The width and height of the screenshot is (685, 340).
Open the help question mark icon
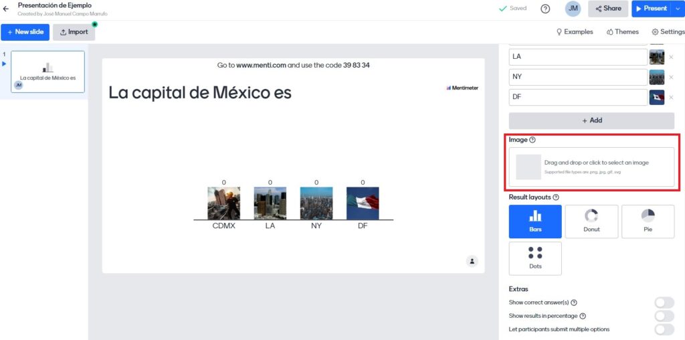tap(545, 9)
